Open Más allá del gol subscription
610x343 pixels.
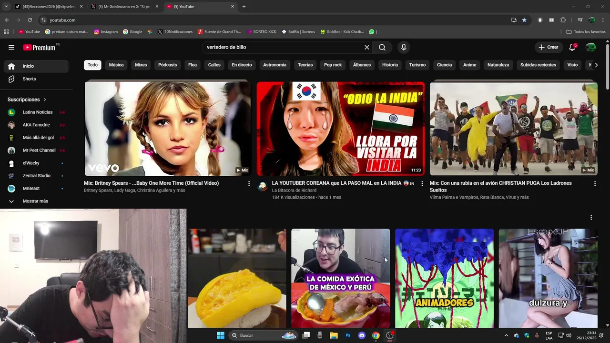coord(36,138)
